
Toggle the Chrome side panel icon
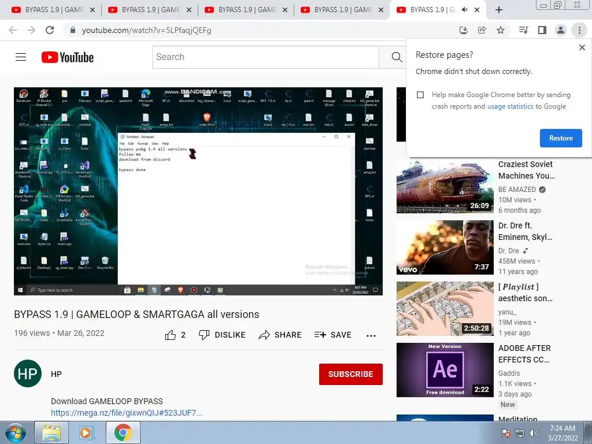542,30
